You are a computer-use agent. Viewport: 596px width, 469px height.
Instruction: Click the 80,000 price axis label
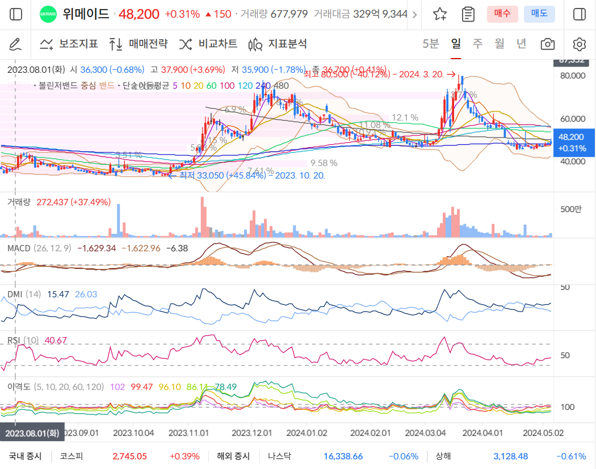pos(573,76)
